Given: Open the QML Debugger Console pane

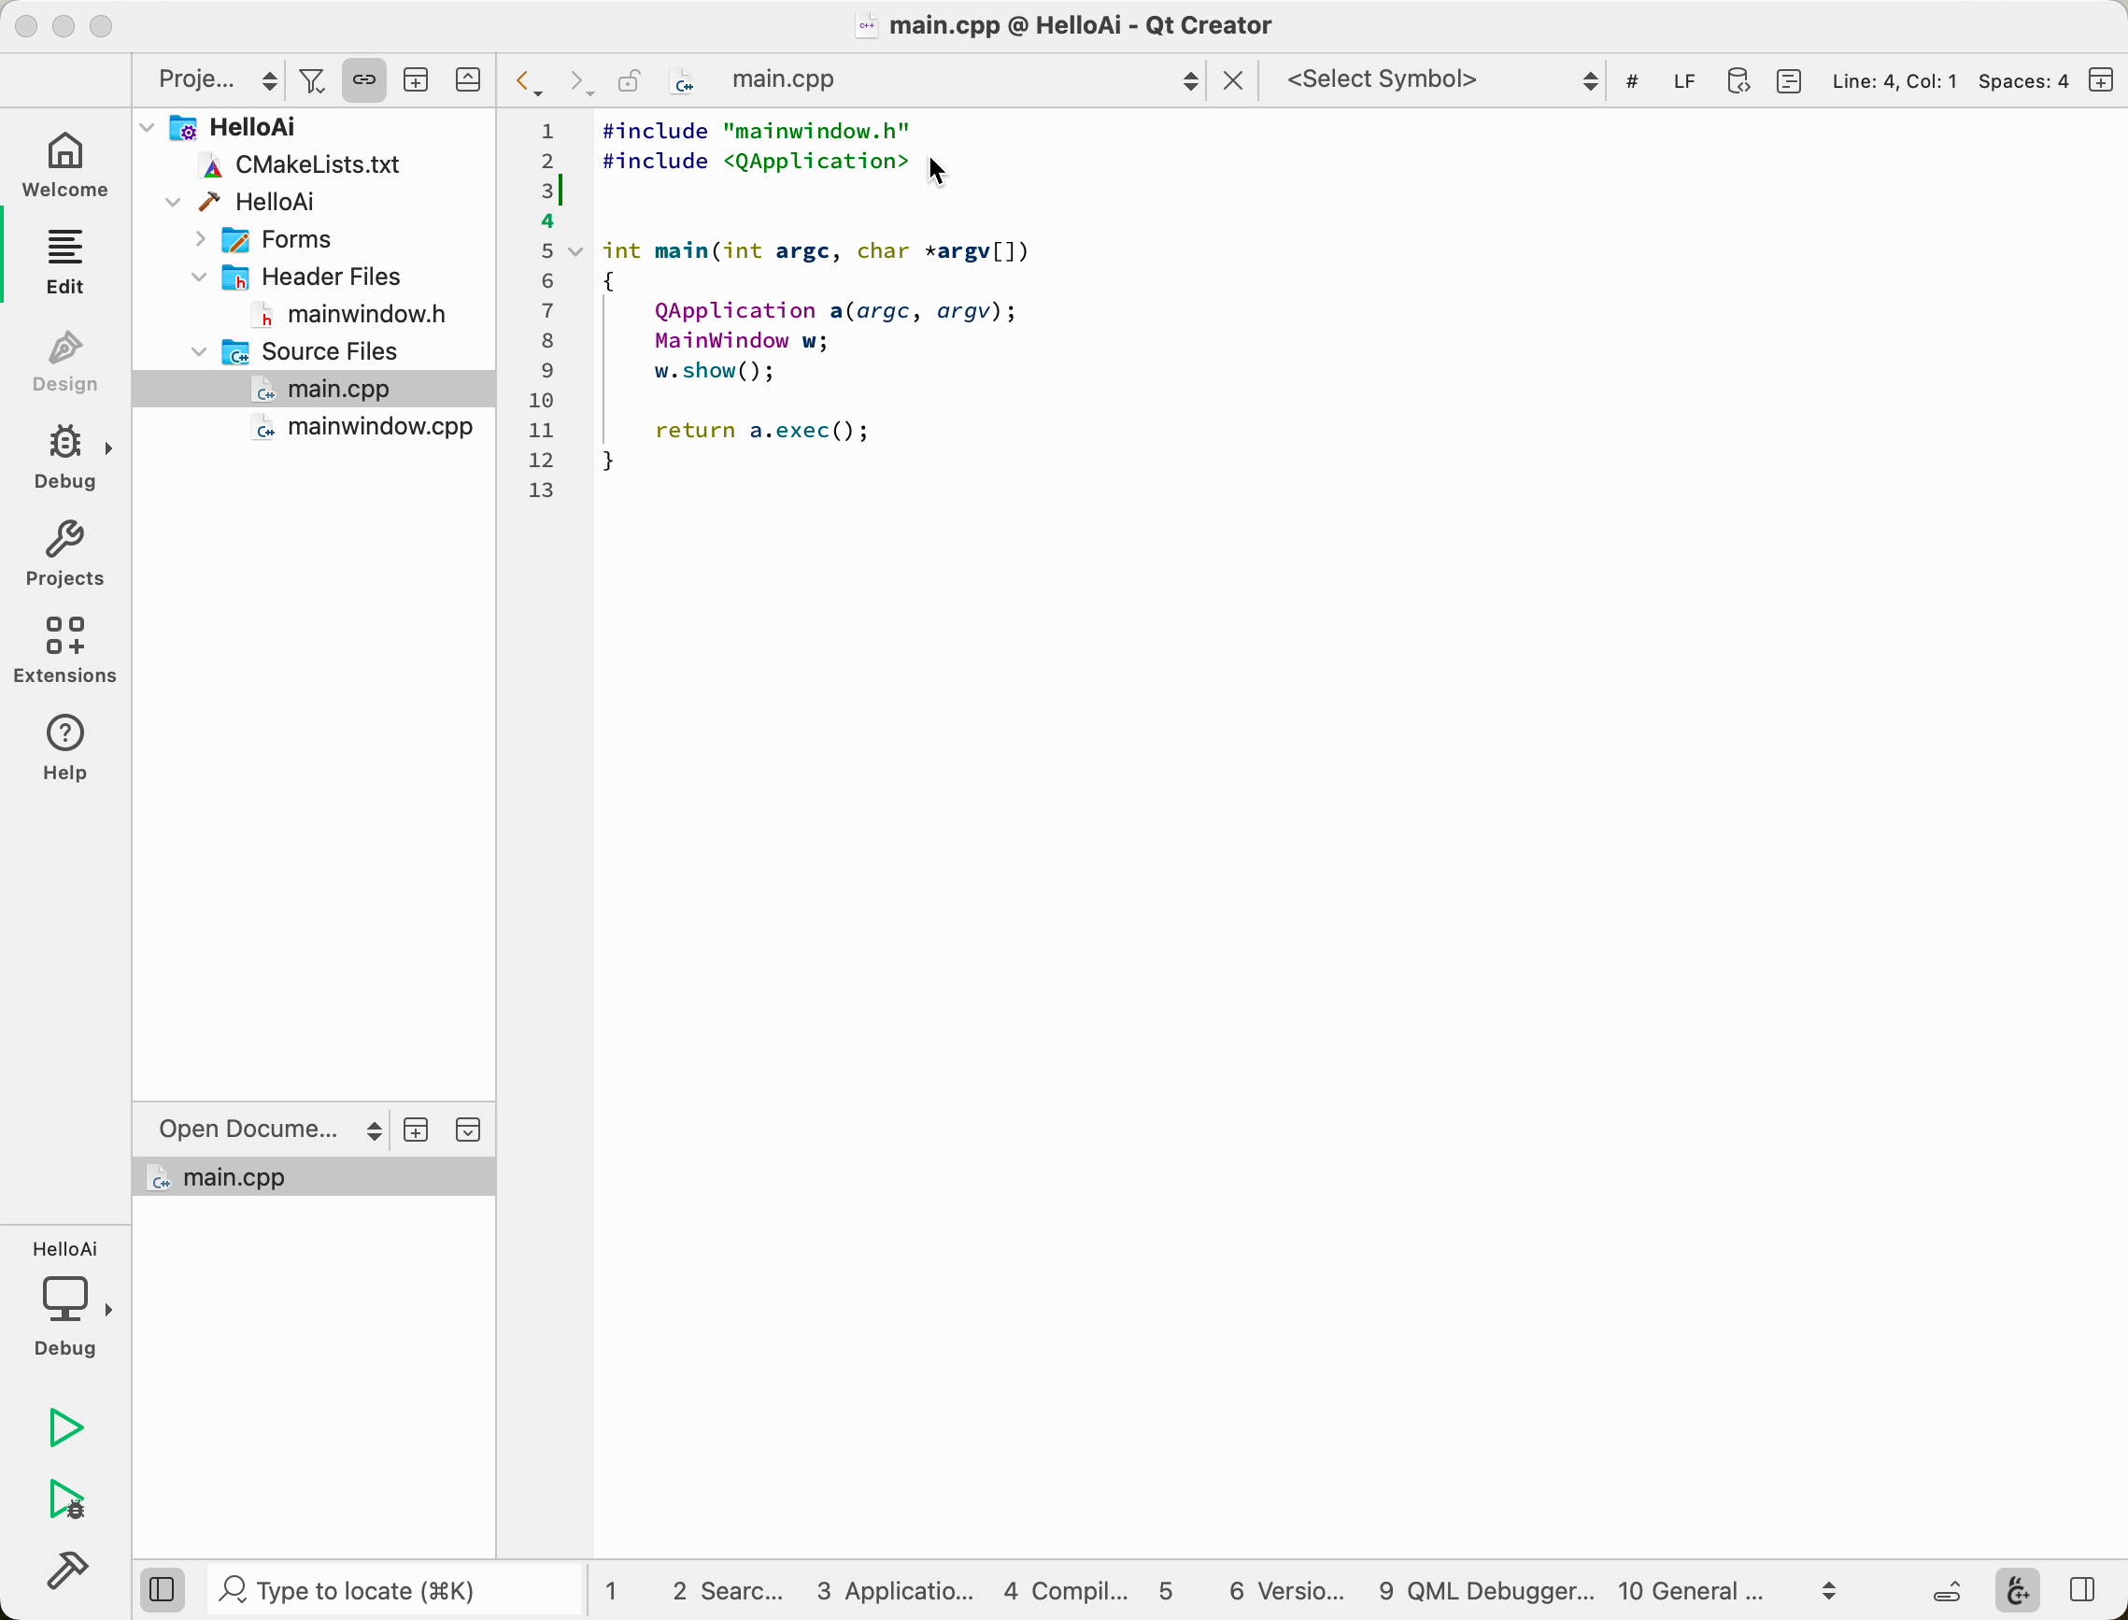Looking at the screenshot, I should (1486, 1591).
